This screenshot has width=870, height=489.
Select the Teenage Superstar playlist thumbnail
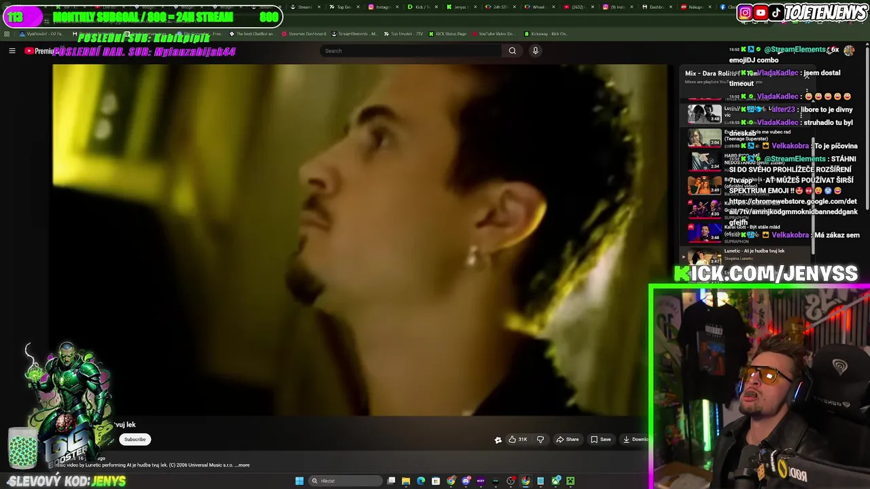pyautogui.click(x=704, y=138)
